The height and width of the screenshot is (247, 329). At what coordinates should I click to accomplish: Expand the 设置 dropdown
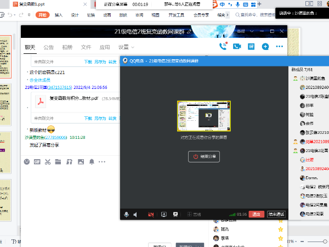(x=126, y=47)
